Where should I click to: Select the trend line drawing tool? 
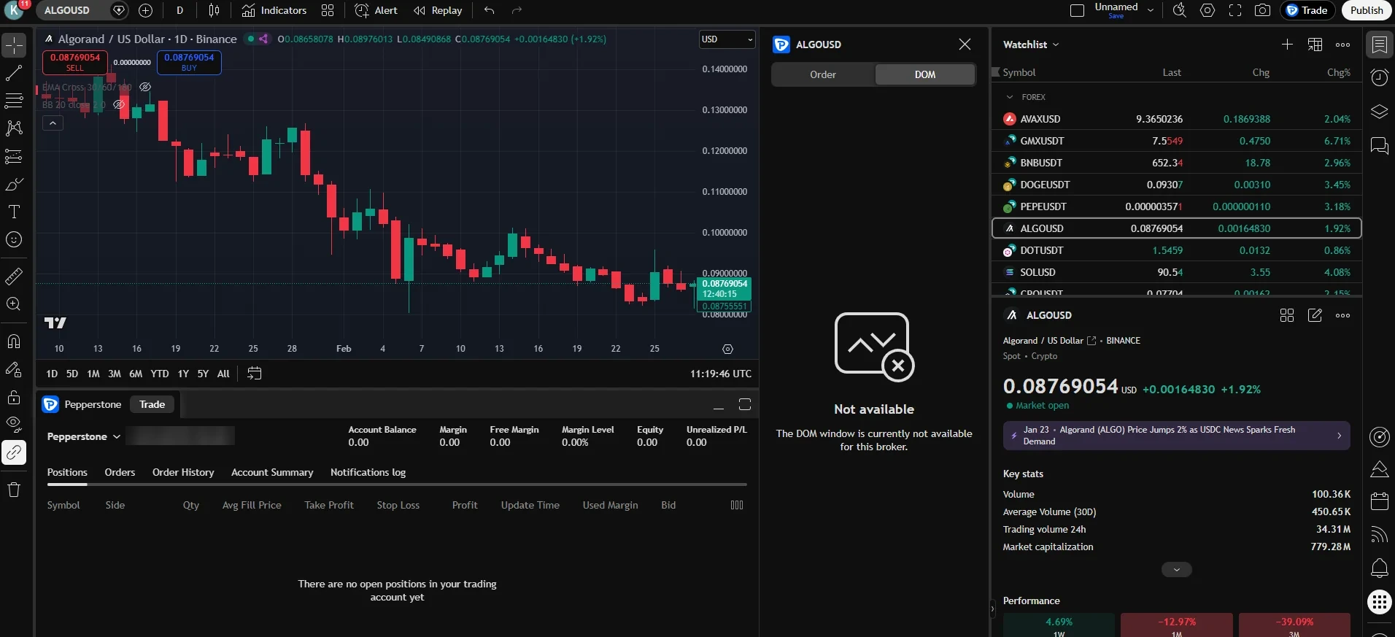(14, 73)
